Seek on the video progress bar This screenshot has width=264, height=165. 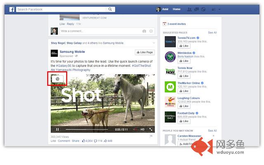87,130
